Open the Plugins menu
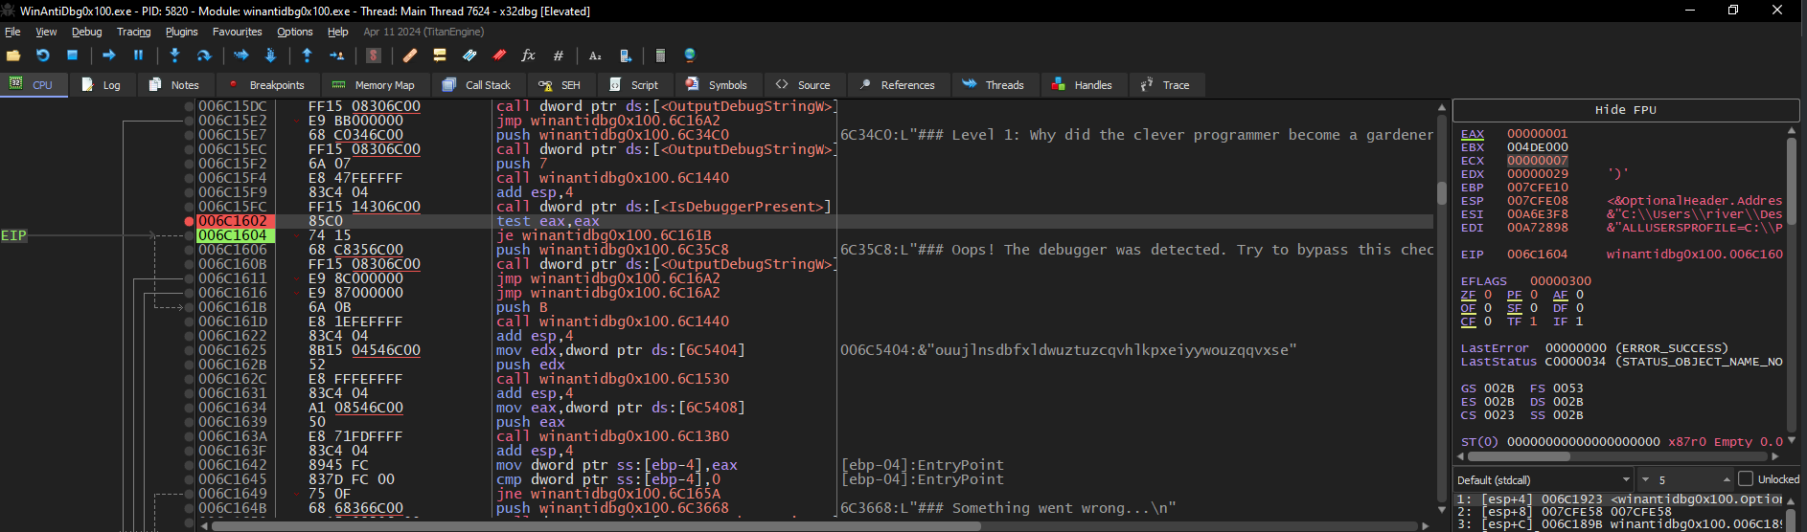The height and width of the screenshot is (532, 1807). point(181,32)
